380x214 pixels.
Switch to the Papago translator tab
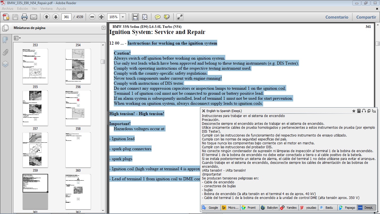(347, 208)
